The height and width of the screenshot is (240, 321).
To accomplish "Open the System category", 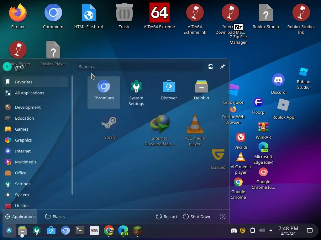I will [35, 195].
